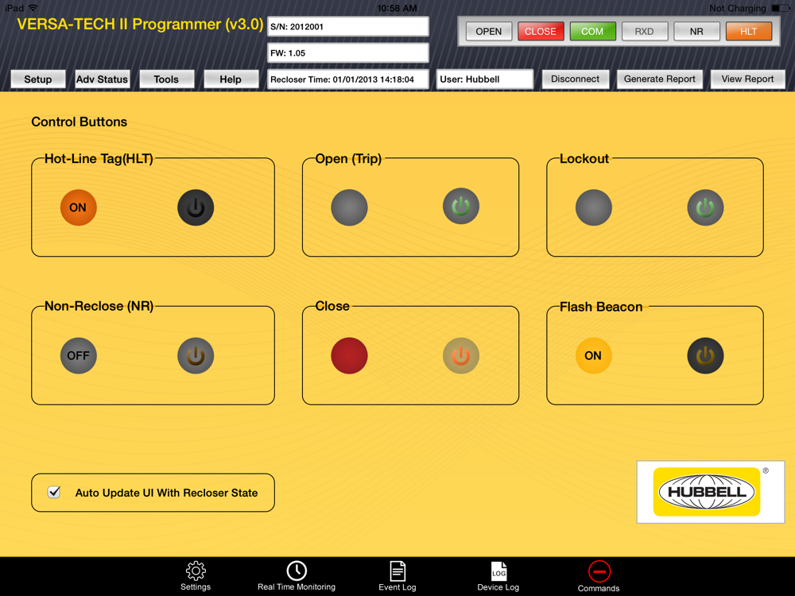This screenshot has height=596, width=795.
Task: Click the orange HLT status indicator
Action: click(749, 32)
